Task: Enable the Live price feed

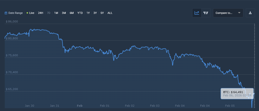Action: pos(30,13)
